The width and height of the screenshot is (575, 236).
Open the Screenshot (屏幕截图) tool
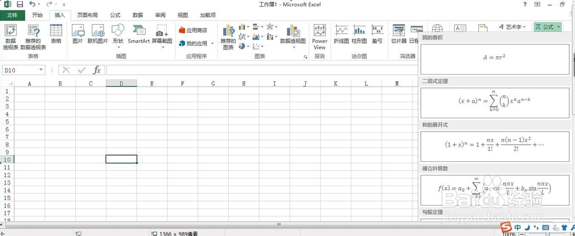pyautogui.click(x=162, y=36)
